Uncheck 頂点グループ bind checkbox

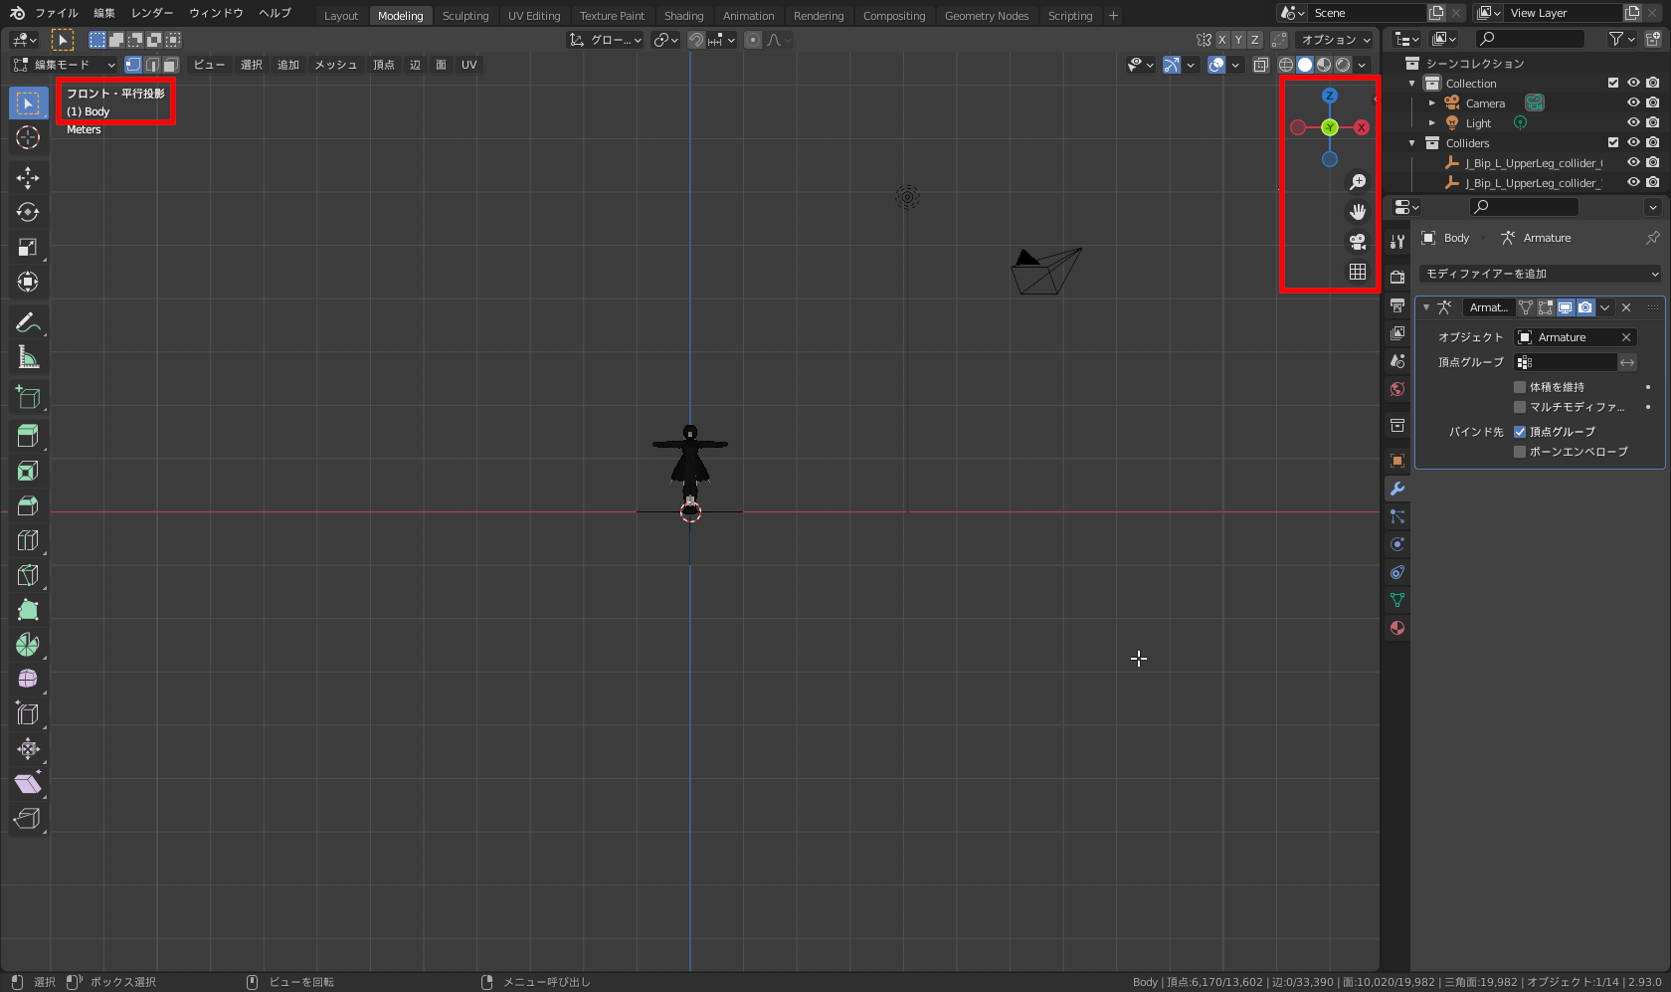tap(1520, 432)
